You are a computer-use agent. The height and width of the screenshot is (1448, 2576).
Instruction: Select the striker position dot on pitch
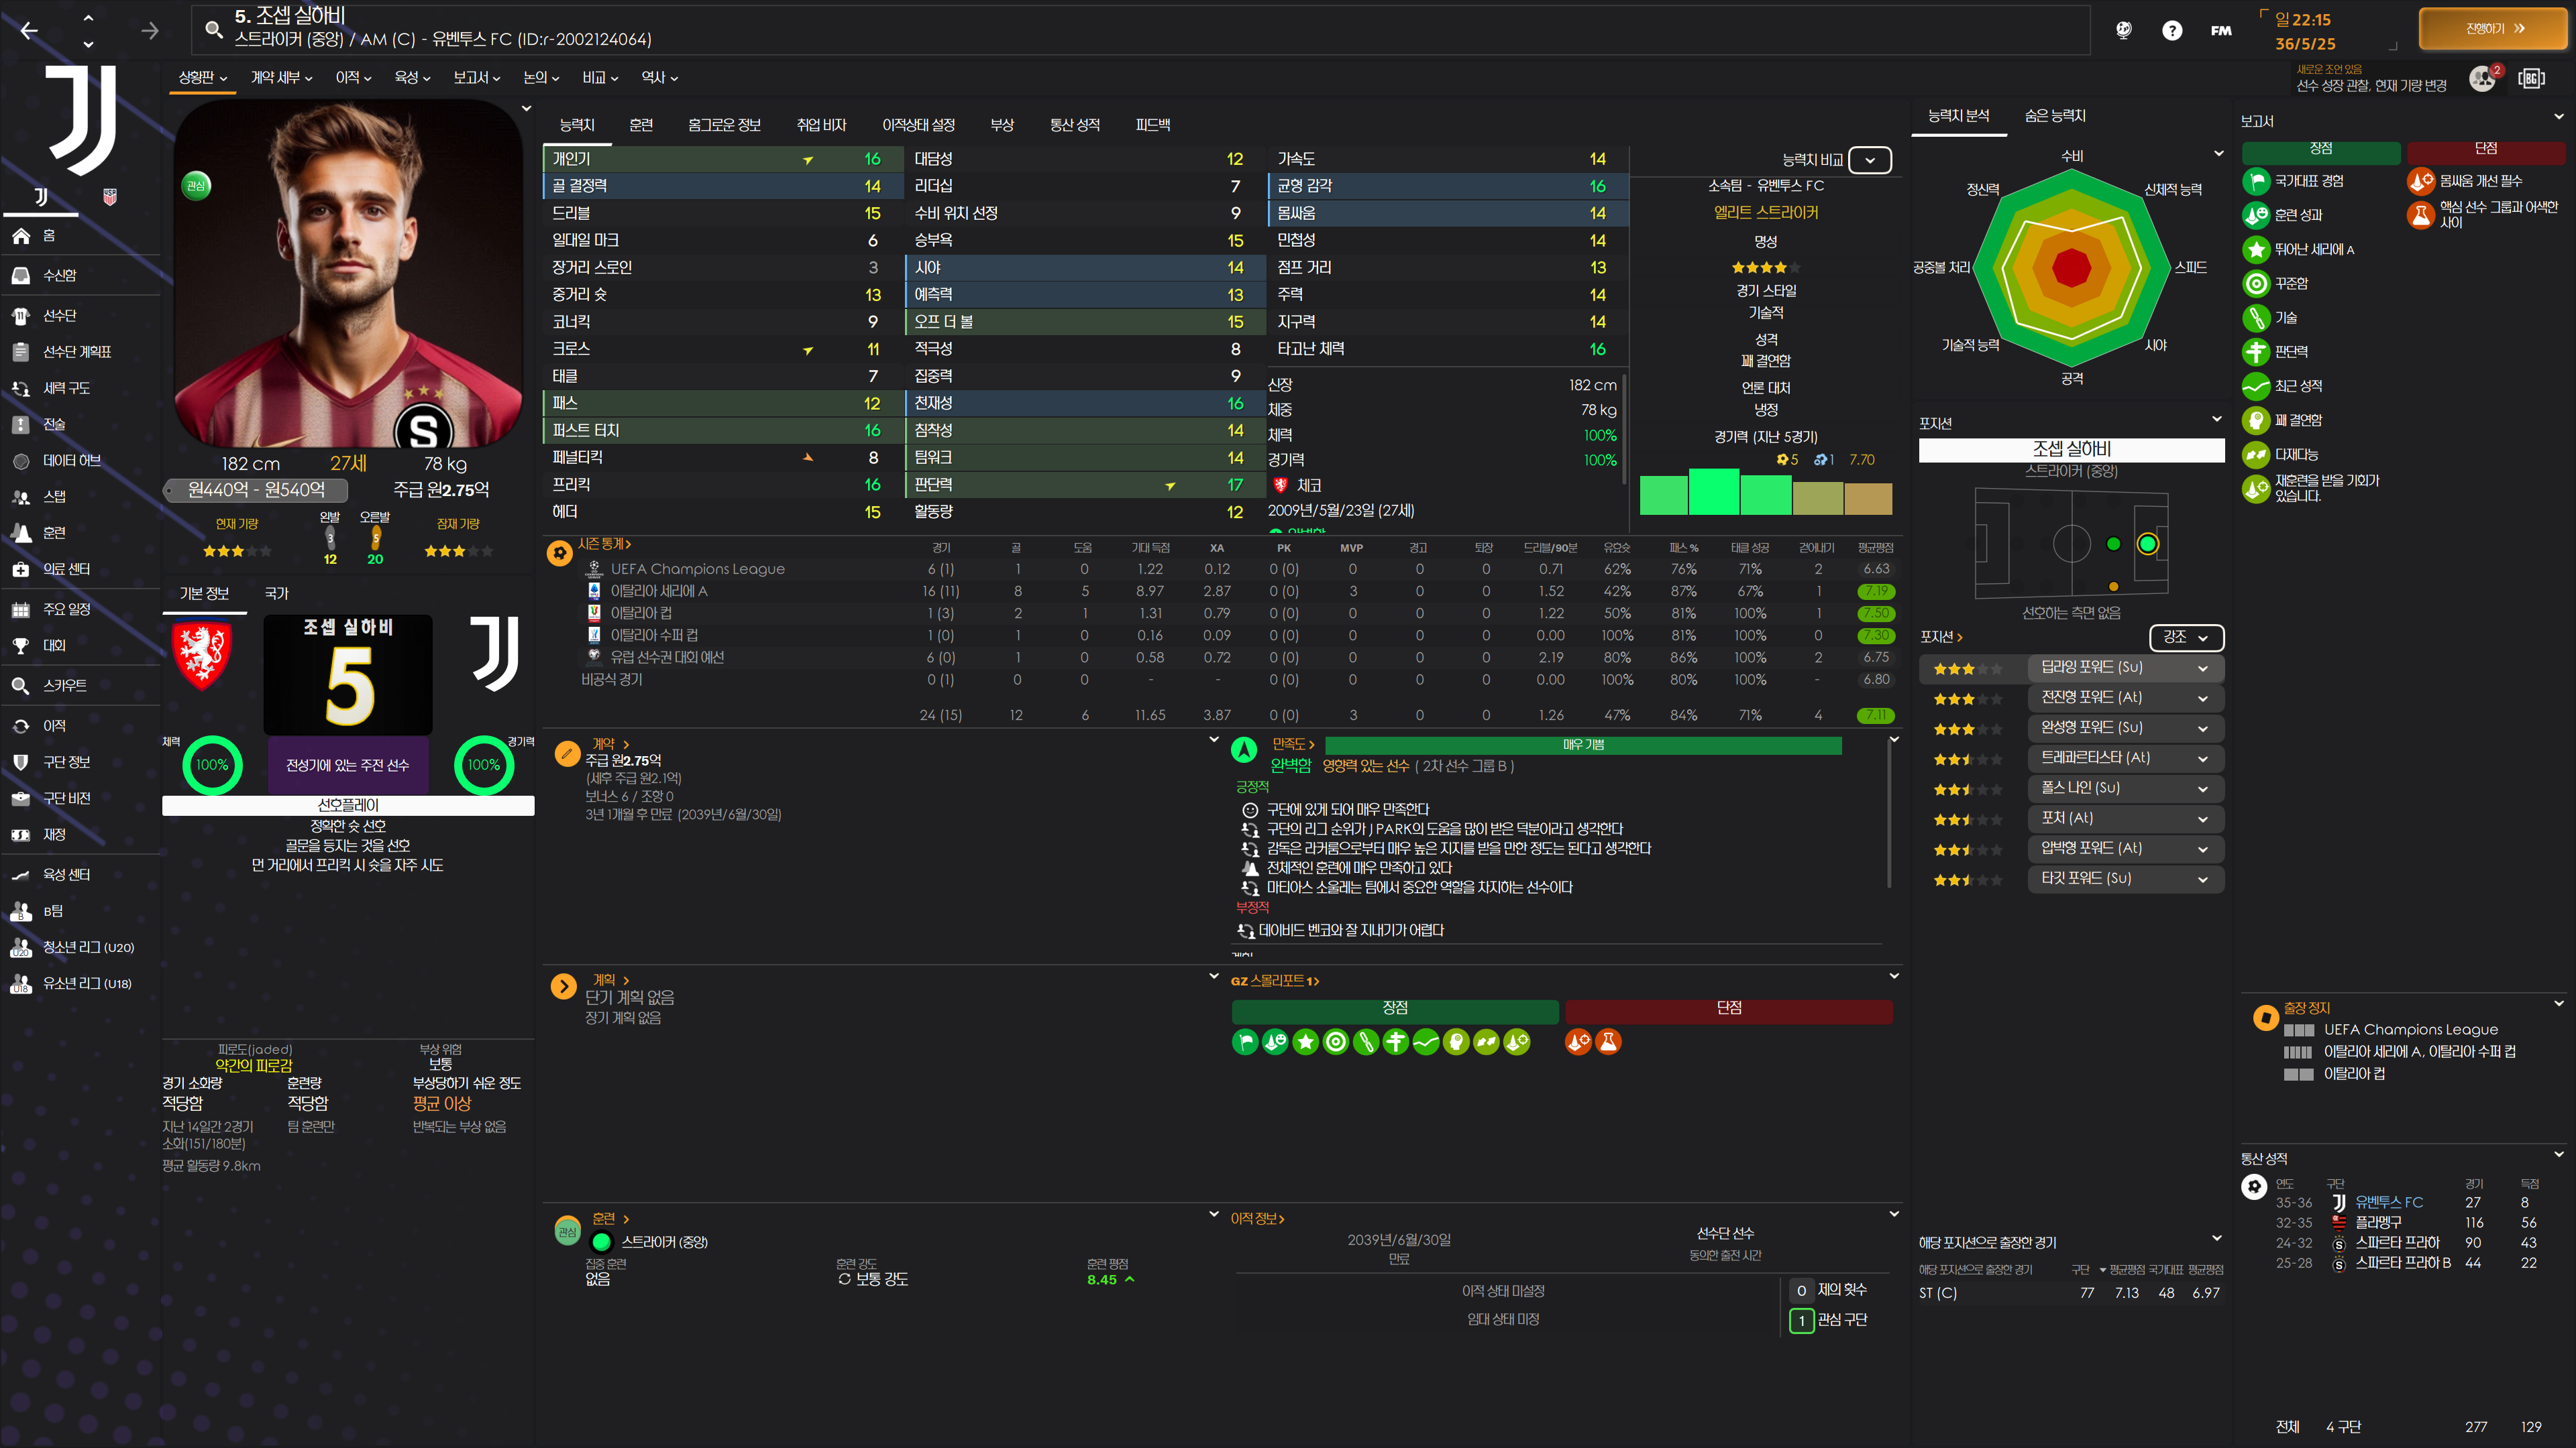coord(2147,544)
